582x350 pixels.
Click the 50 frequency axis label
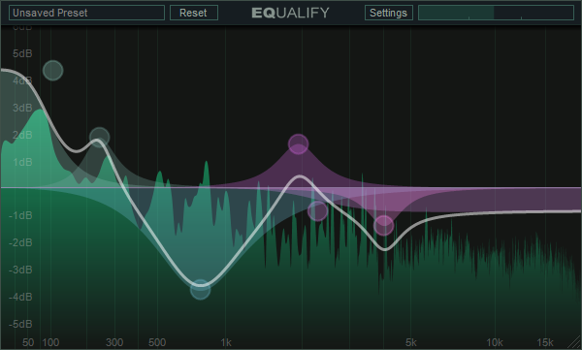(x=28, y=342)
